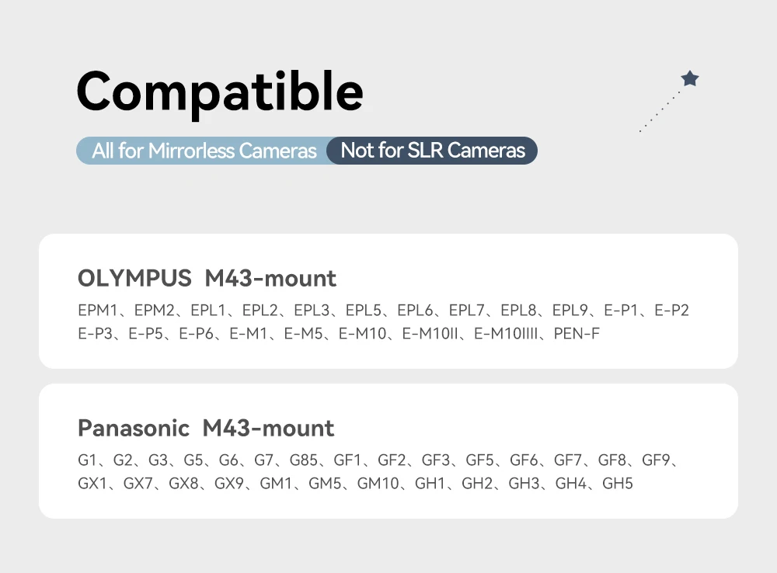Select the GX1 Panasonic model
Image resolution: width=777 pixels, height=573 pixels.
click(93, 484)
